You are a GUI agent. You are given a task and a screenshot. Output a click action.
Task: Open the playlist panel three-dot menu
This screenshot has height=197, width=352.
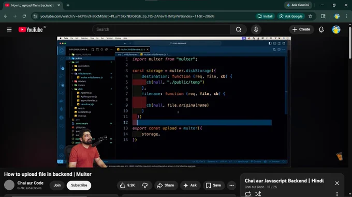pos(337,194)
